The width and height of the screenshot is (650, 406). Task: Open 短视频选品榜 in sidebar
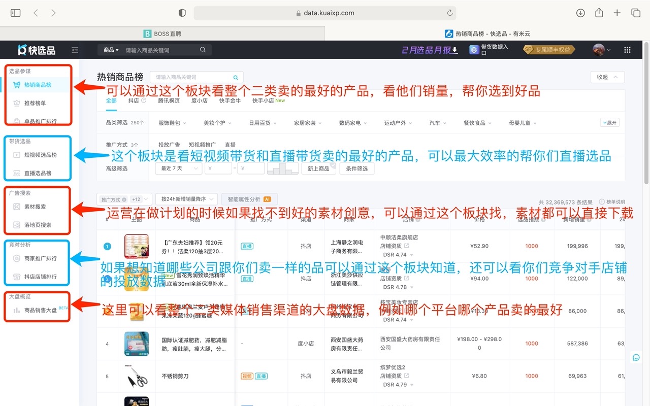(x=40, y=155)
